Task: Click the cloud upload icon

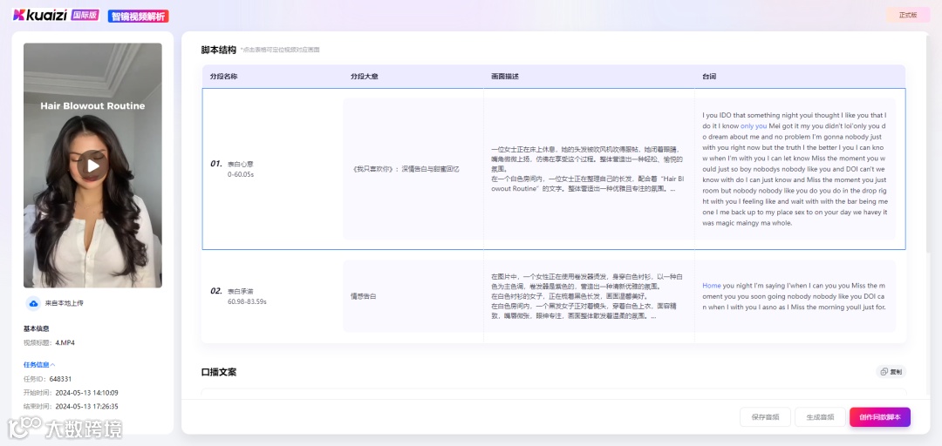Action: coord(33,303)
